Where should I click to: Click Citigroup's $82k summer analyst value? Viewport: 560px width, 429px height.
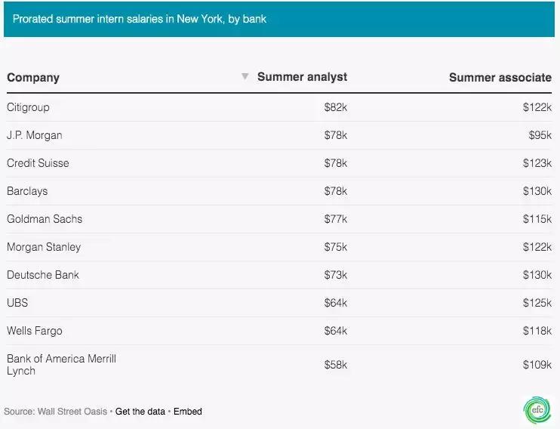336,107
